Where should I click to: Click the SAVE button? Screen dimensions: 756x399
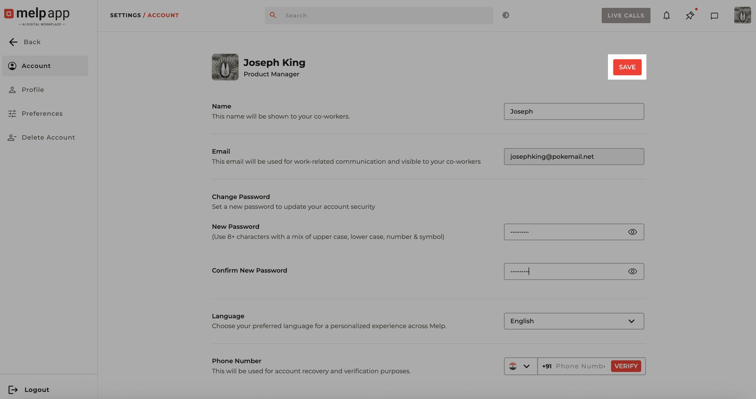tap(627, 67)
